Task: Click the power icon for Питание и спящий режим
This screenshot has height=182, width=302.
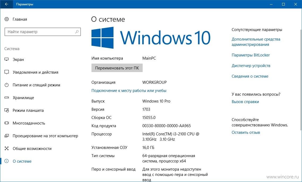Action: pyautogui.click(x=7, y=85)
